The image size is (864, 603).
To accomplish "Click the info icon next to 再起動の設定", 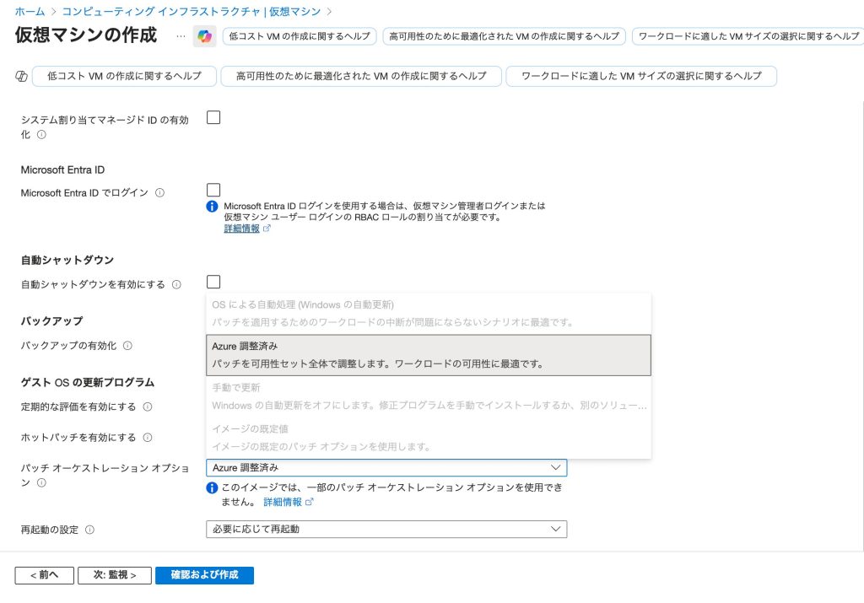I will 89,530.
